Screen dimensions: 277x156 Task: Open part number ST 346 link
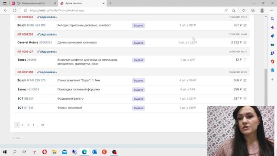point(29,108)
